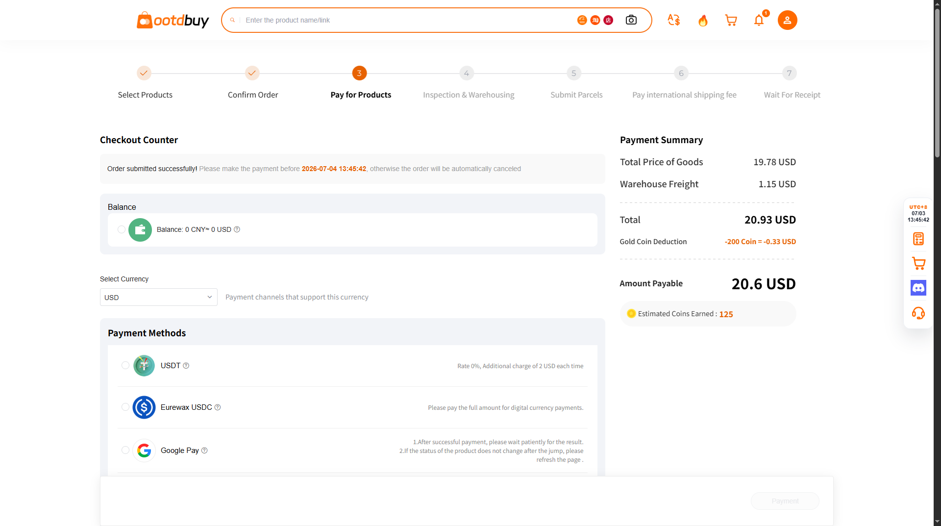The width and height of the screenshot is (941, 526).
Task: Click the Total Price of Goods 19.78 USD
Action: 774,162
